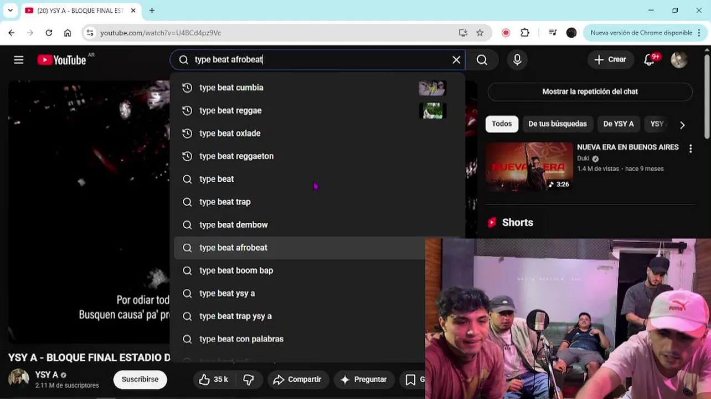Choose 'type beat boom bap' suggestion
The height and width of the screenshot is (399, 711).
pos(300,270)
